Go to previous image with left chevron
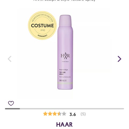Image resolution: width=129 pixels, height=129 pixels. [9, 59]
